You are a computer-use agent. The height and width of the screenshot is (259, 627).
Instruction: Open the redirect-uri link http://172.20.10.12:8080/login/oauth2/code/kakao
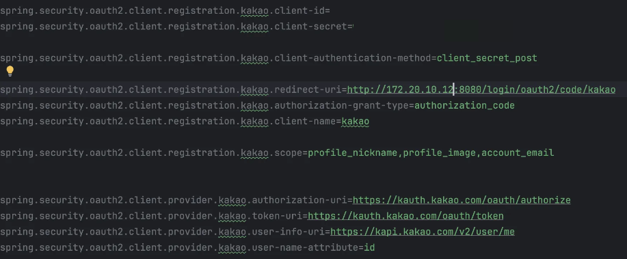point(481,90)
